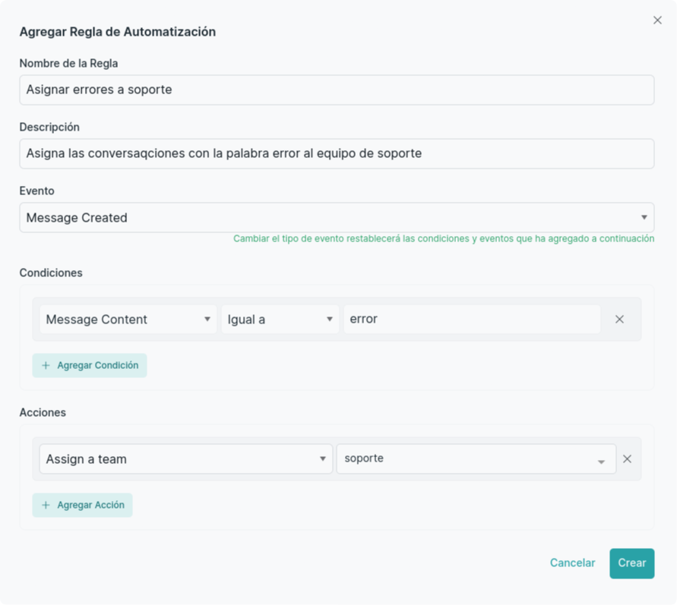Focus the Nombre de la Regla field

[x=337, y=90]
